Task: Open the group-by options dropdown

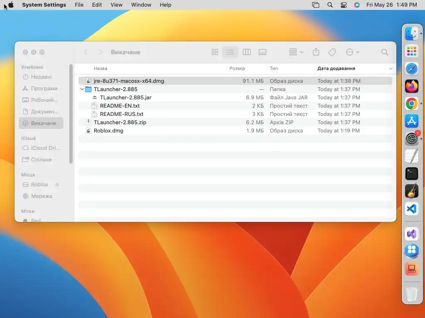Action: [x=296, y=52]
